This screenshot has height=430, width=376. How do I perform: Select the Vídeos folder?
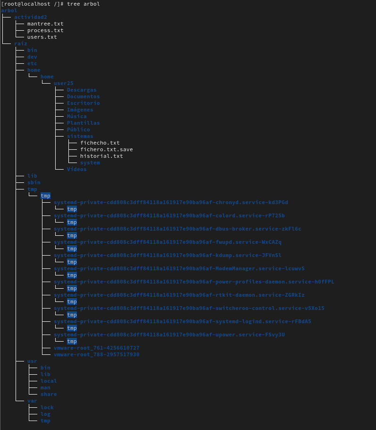[76, 169]
